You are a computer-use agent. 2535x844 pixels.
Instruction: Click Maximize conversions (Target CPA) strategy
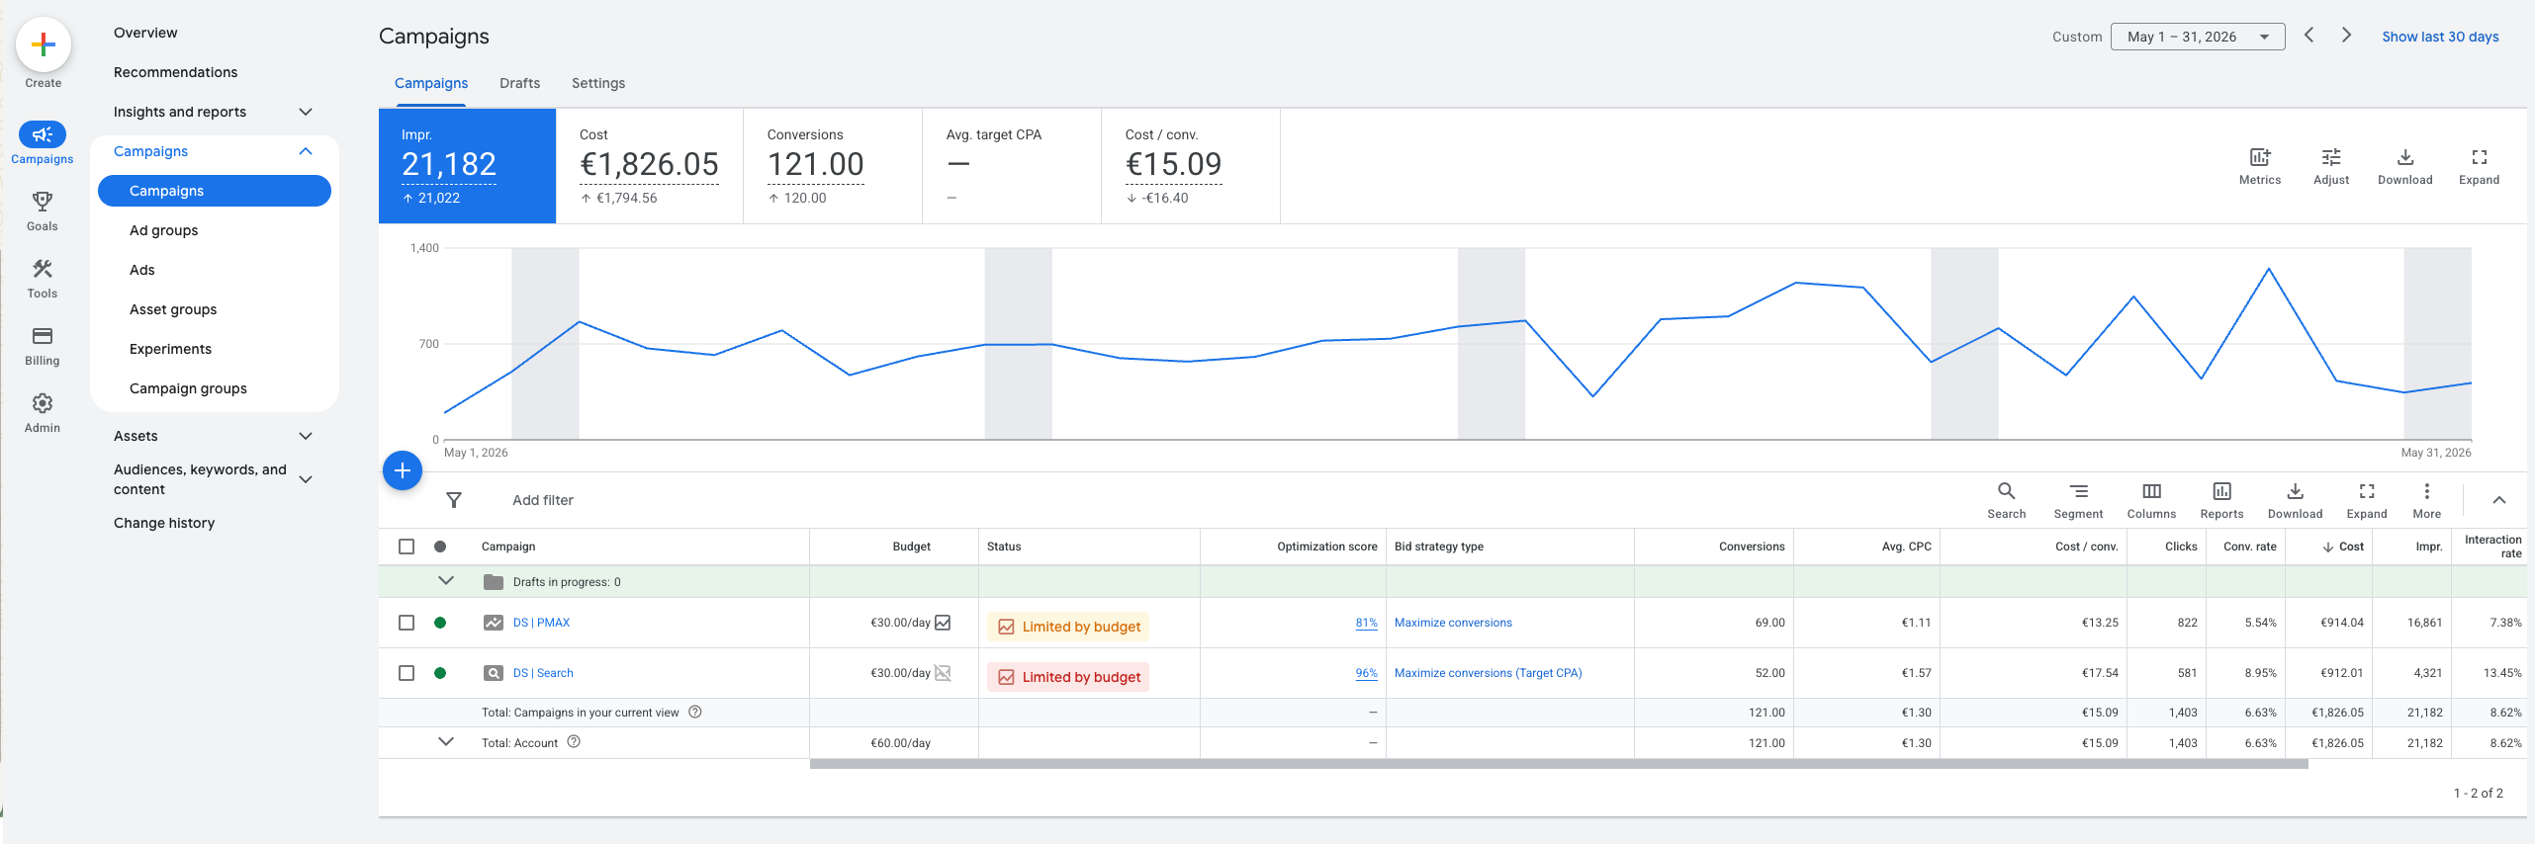point(1488,673)
